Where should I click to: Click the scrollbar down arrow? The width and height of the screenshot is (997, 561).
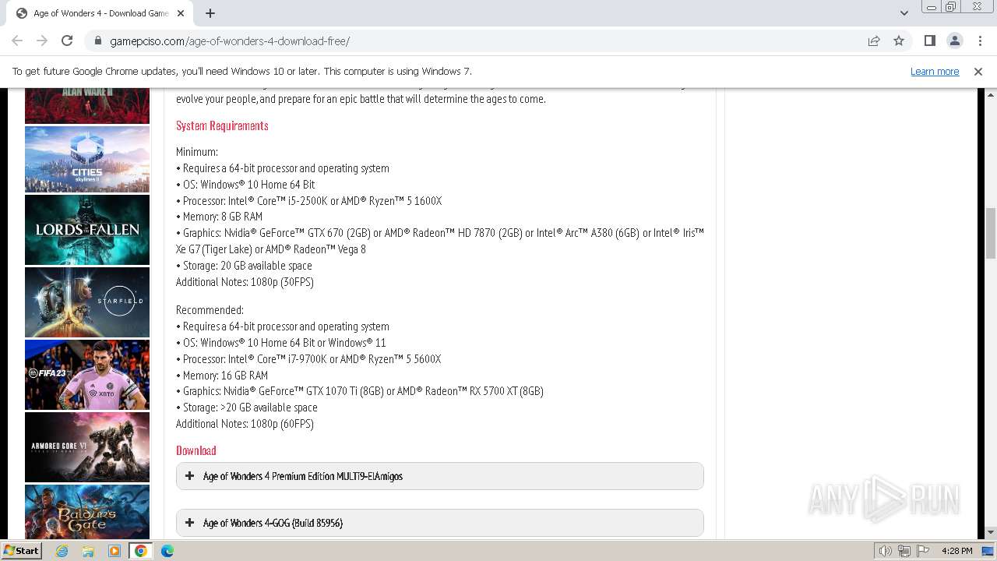click(x=990, y=532)
